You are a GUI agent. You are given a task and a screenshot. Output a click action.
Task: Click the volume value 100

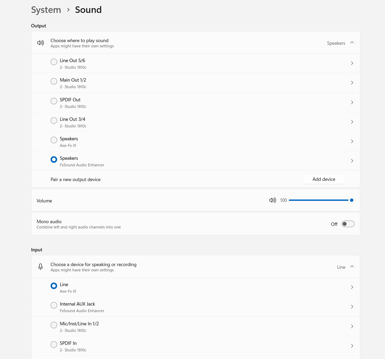[x=283, y=200]
